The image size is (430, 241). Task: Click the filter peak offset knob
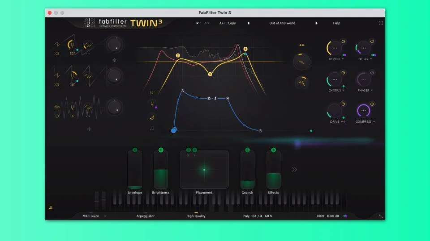point(301,83)
